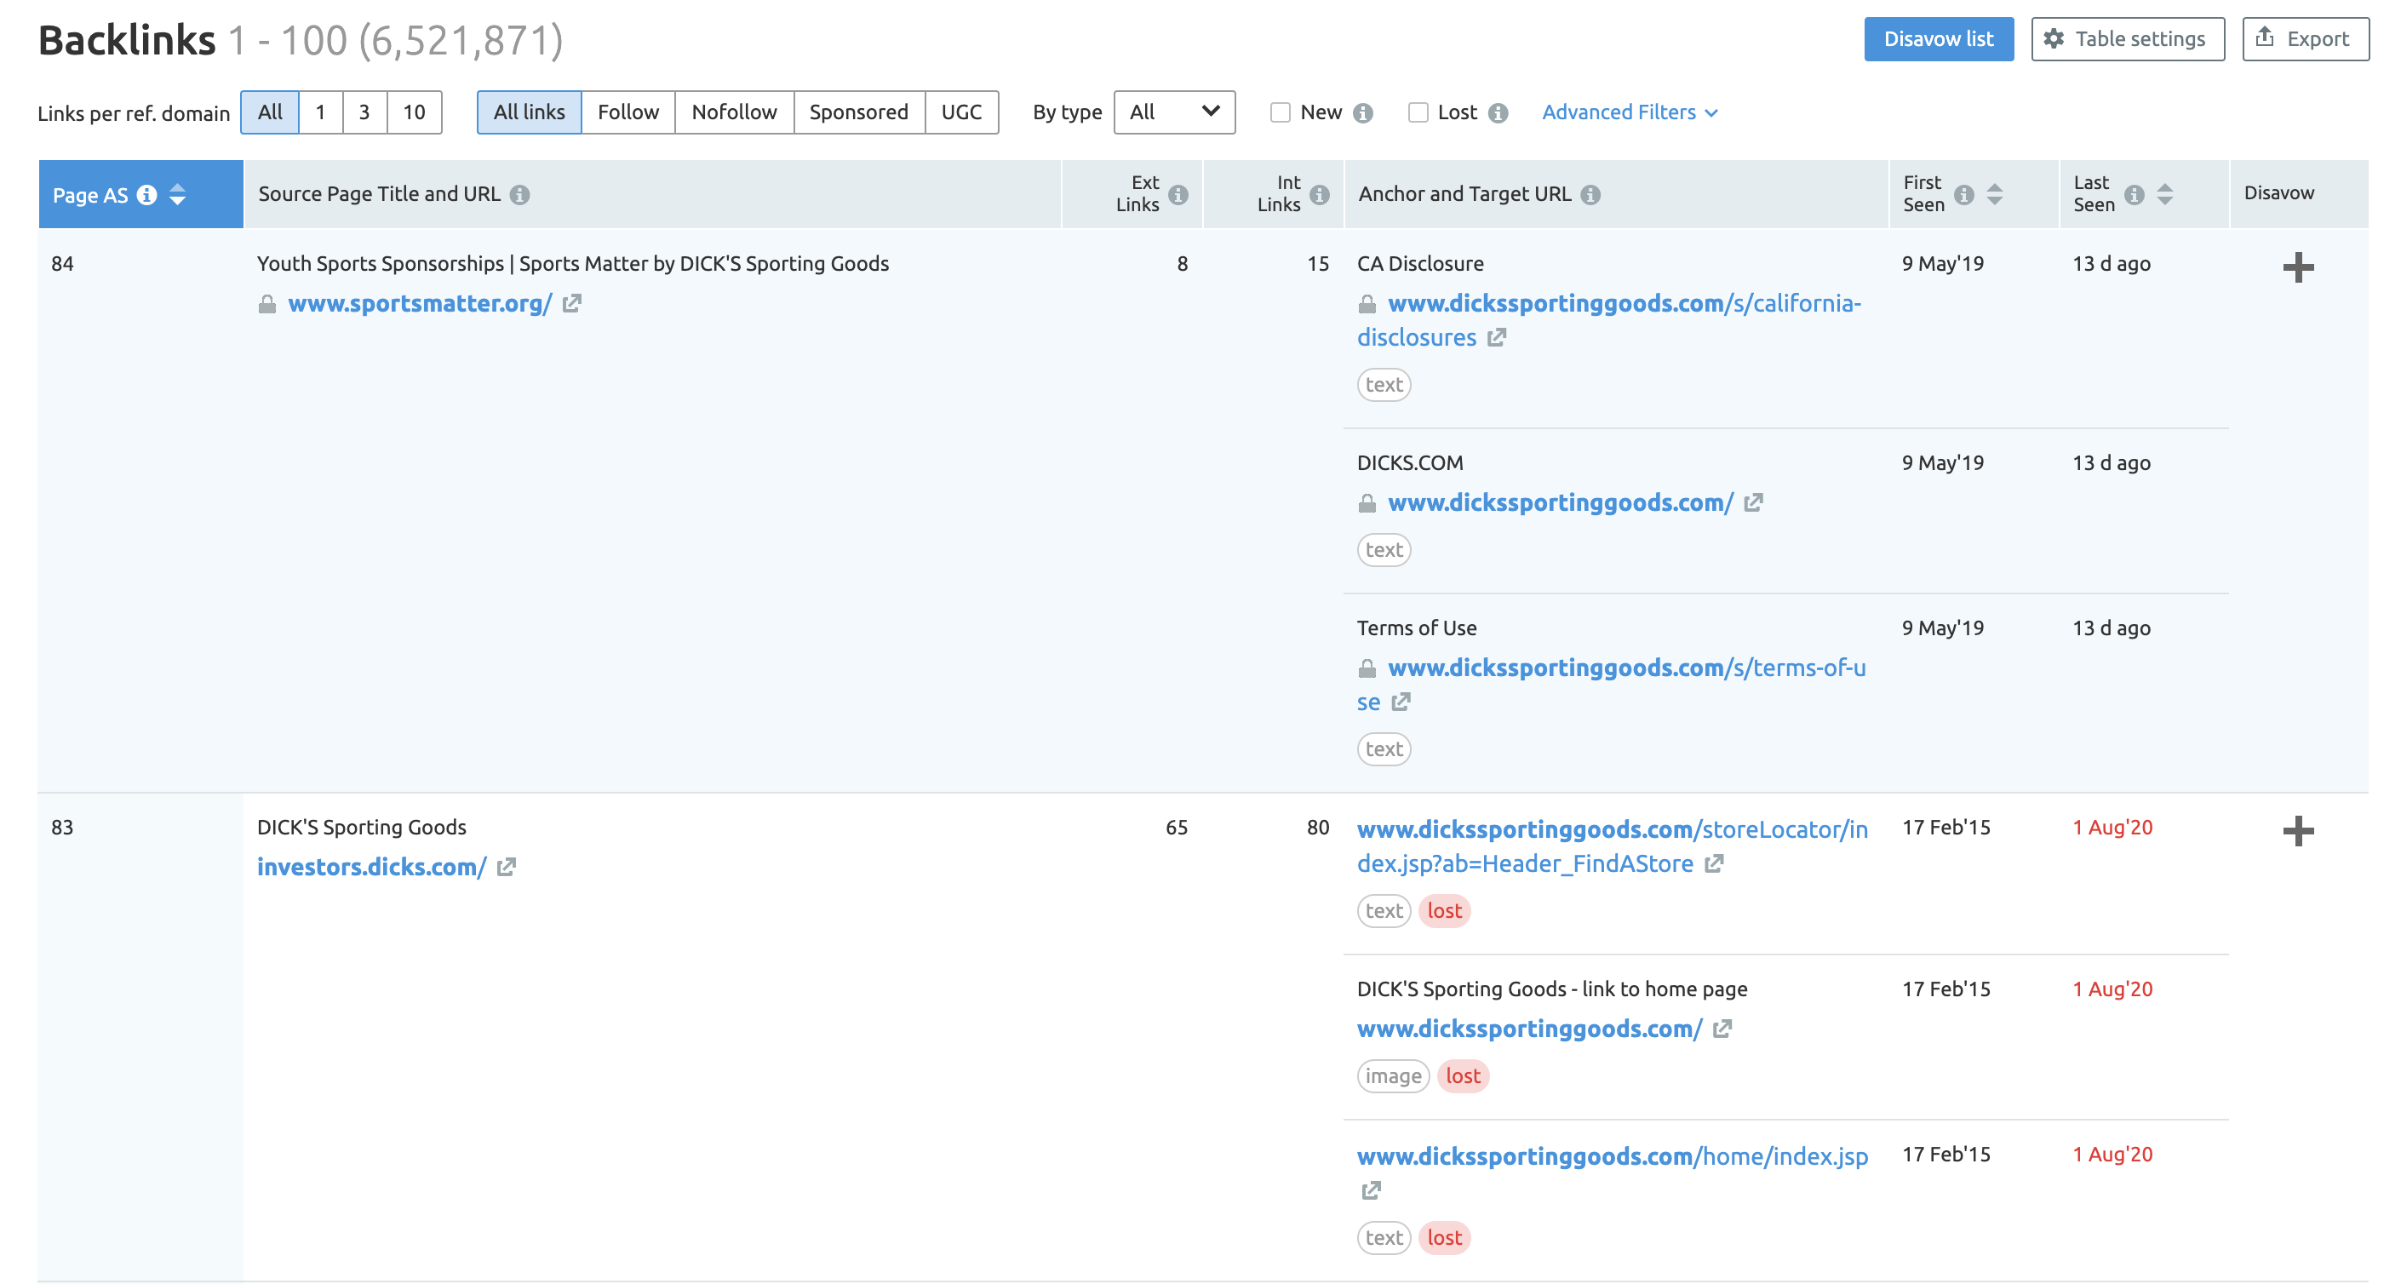2401x1284 pixels.
Task: Click the disavow plus icon for investors.dicks.com
Action: [x=2298, y=830]
